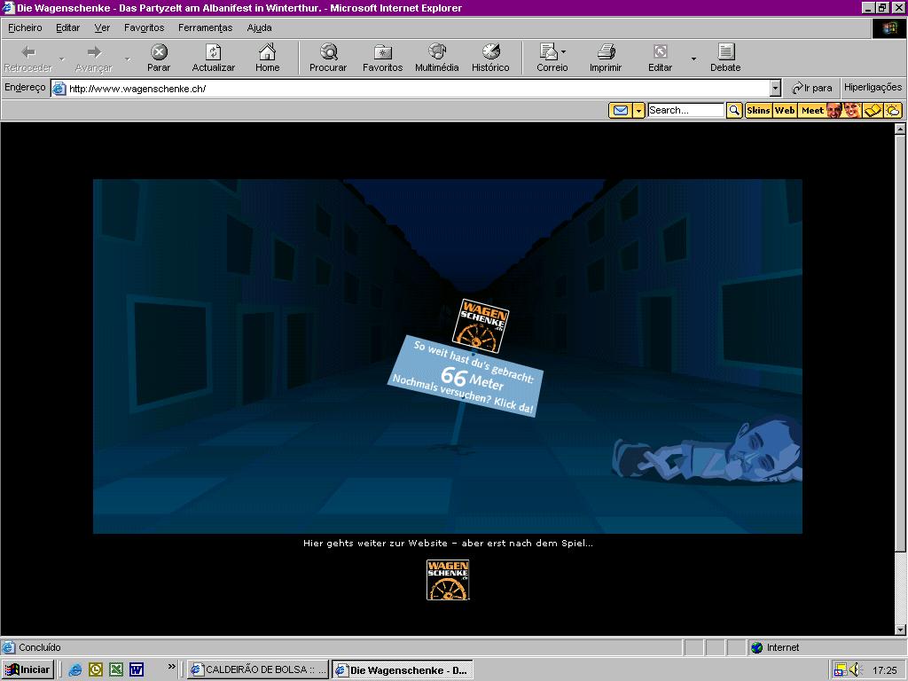
Task: Click the Iniciar start button
Action: (x=28, y=670)
